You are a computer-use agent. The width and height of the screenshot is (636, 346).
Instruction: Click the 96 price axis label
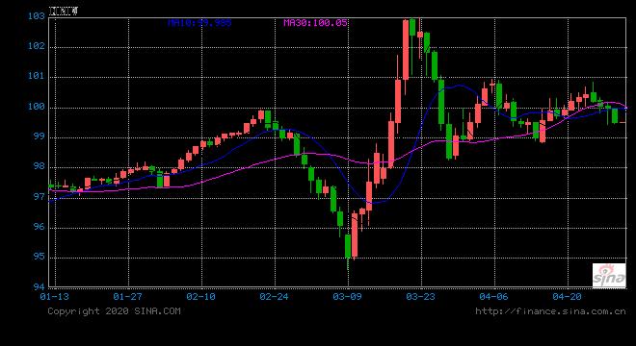[39, 228]
